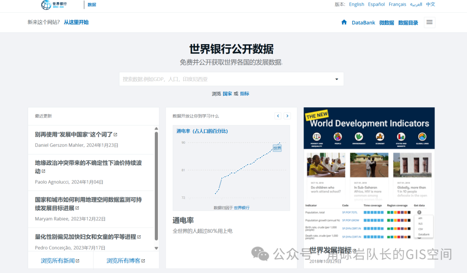Click the 通电率 (占人口的百分比) chart title
The width and height of the screenshot is (467, 273).
click(x=202, y=131)
